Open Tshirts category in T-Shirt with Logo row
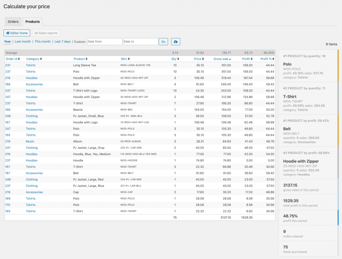 [30, 90]
